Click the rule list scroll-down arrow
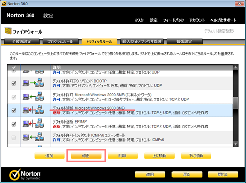Viewport: 246px width, 183px height. click(235, 144)
